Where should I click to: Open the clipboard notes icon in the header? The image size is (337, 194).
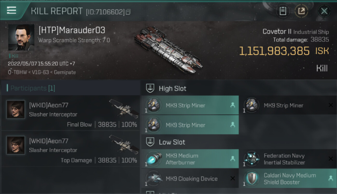point(283,11)
